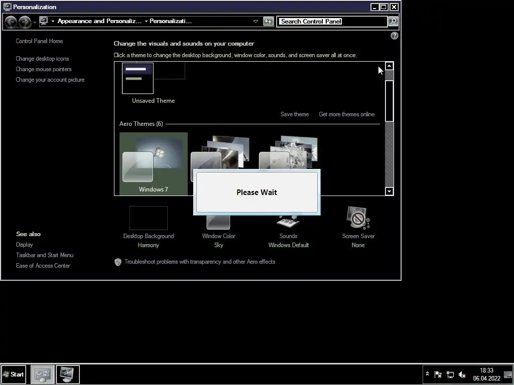This screenshot has width=514, height=385.
Task: Expand the arrow before Personalization breadcrumb
Action: (x=146, y=21)
